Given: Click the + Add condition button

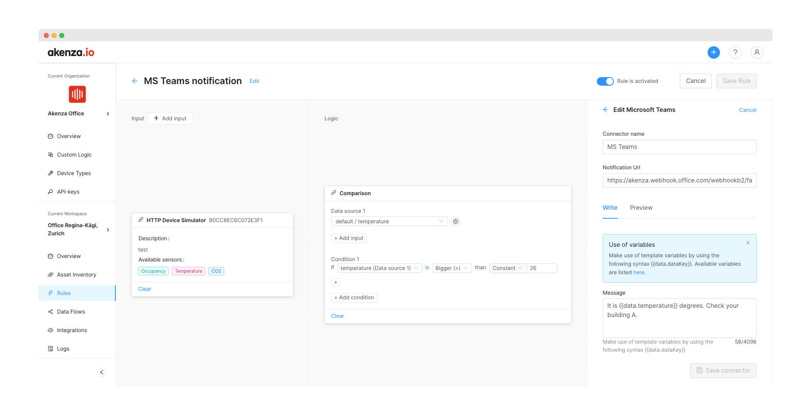Looking at the screenshot, I should pos(354,298).
